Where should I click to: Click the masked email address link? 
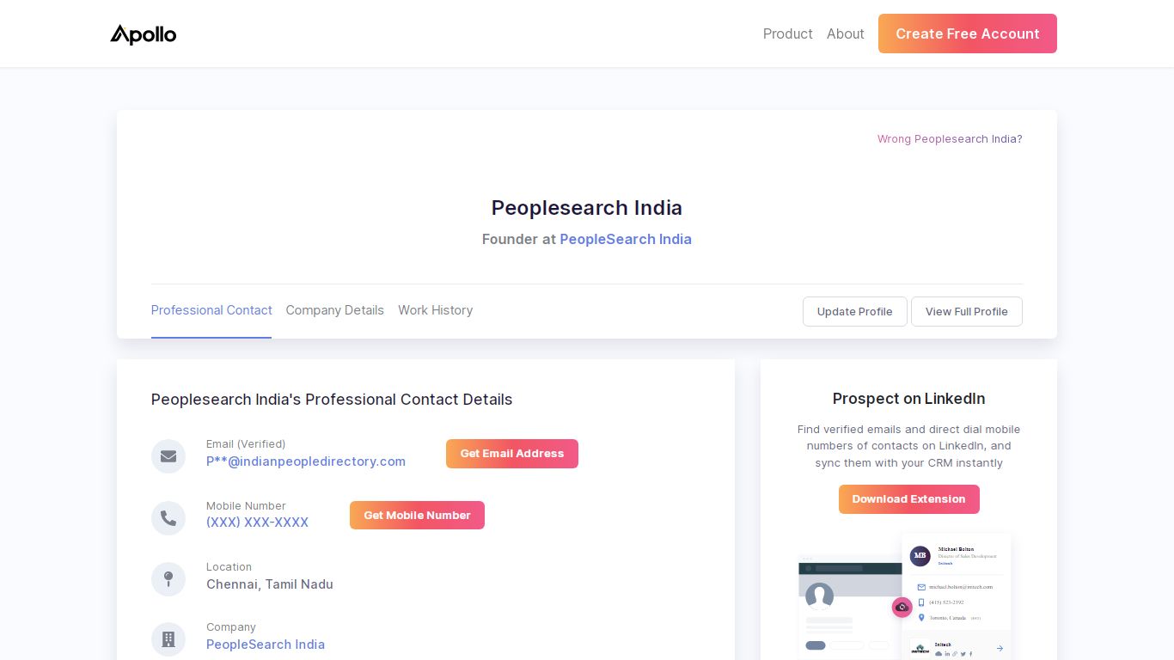(x=306, y=461)
